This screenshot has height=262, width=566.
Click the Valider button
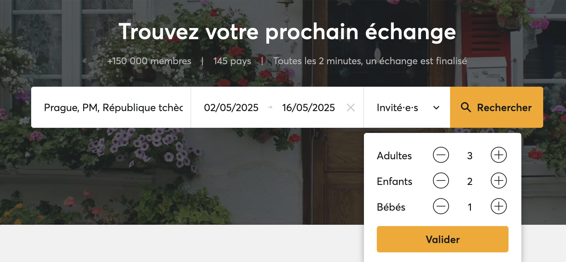coord(442,239)
